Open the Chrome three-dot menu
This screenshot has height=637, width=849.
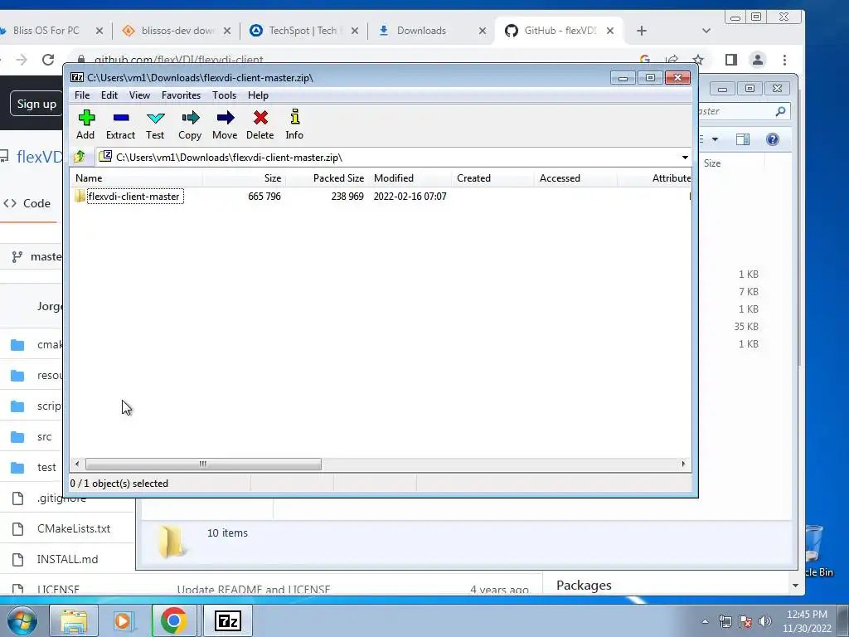click(x=784, y=60)
